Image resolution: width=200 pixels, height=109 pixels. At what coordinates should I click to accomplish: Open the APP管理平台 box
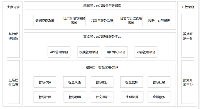tap(59, 52)
